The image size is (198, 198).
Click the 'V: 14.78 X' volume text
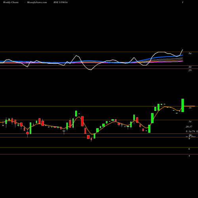(192, 131)
